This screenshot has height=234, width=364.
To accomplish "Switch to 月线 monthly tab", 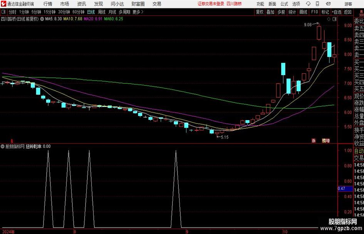I will [x=112, y=12].
